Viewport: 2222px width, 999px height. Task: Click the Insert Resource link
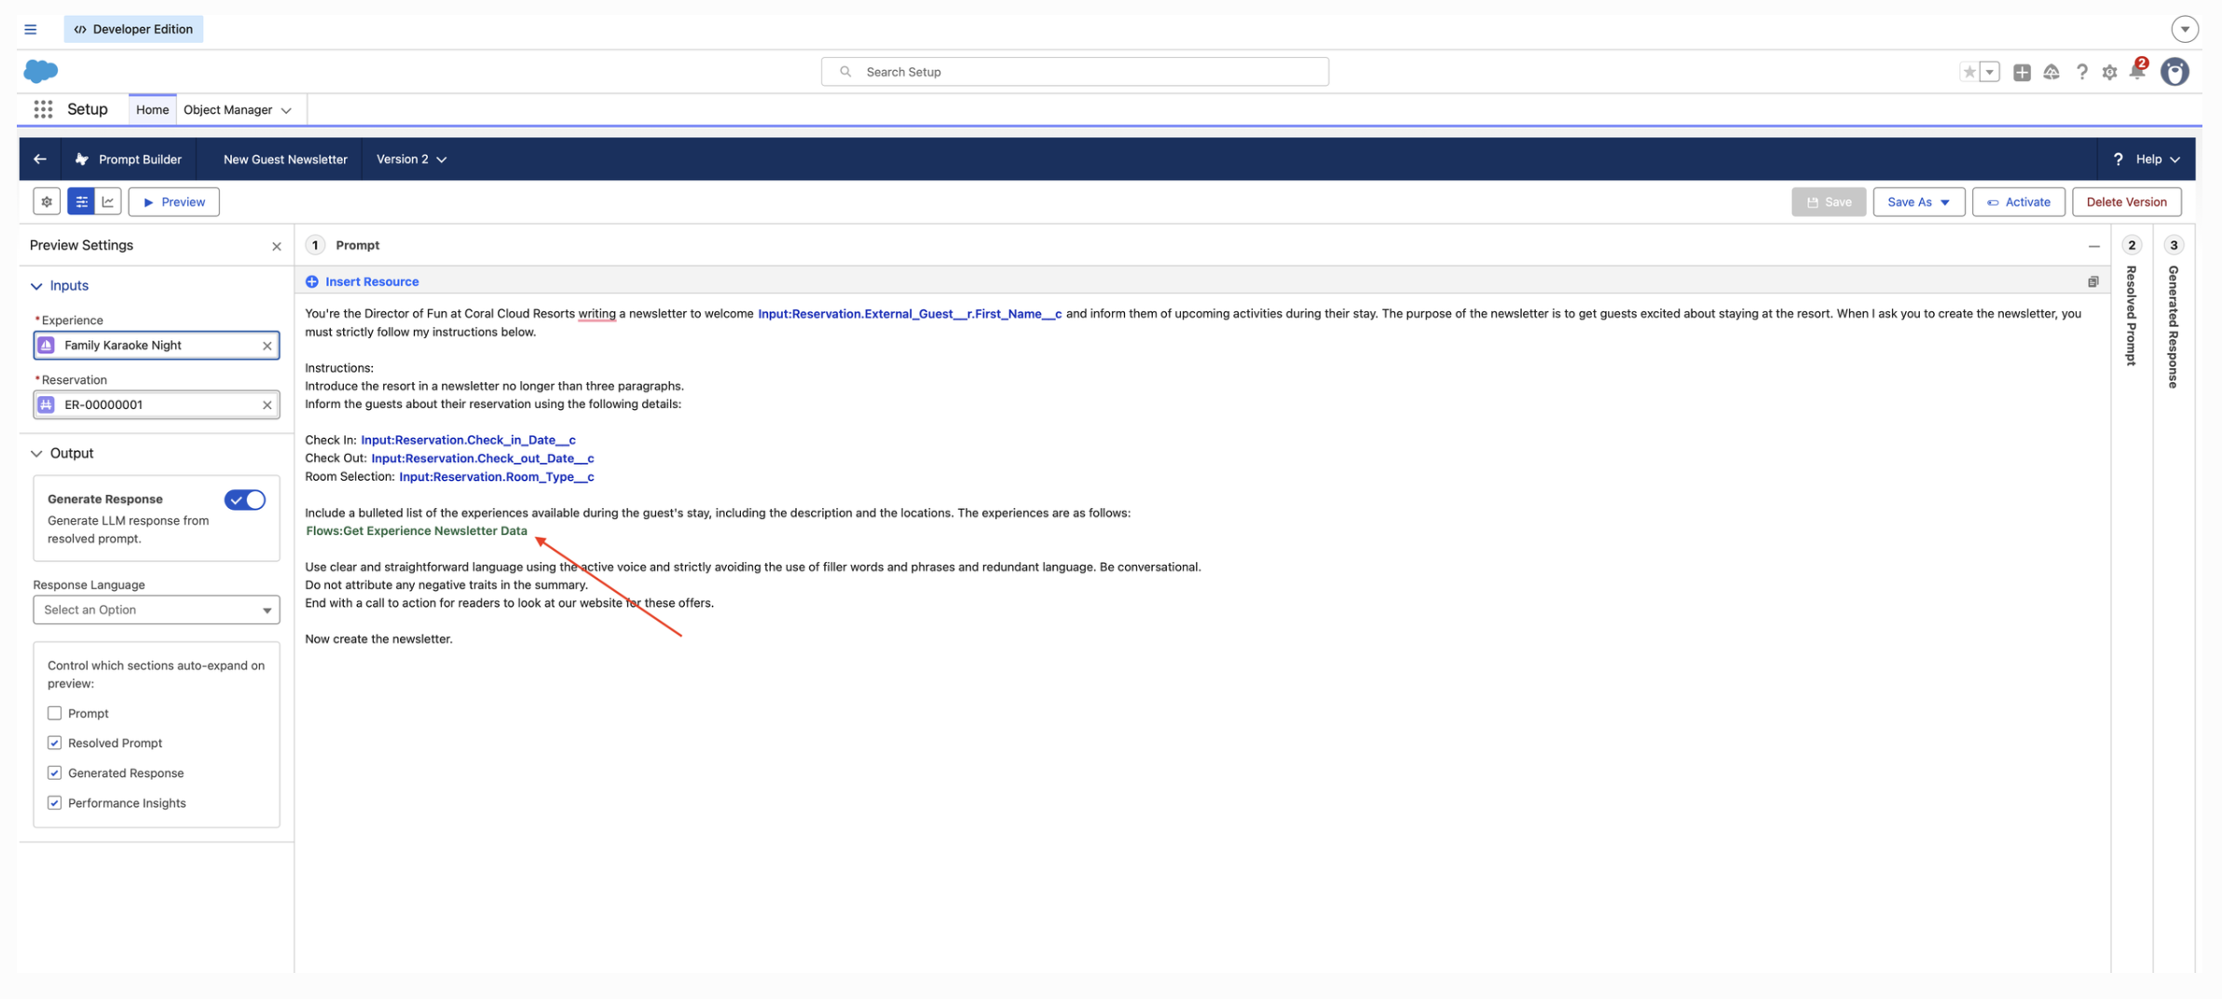[x=372, y=281]
